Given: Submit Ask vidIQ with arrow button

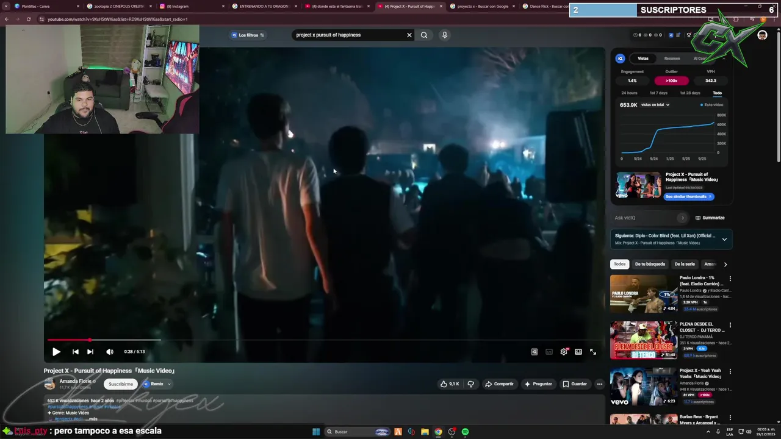Looking at the screenshot, I should (683, 218).
